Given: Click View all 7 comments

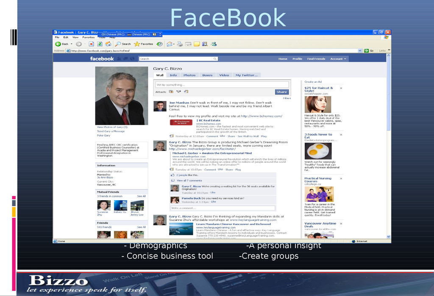Looking at the screenshot, I should 189,181.
